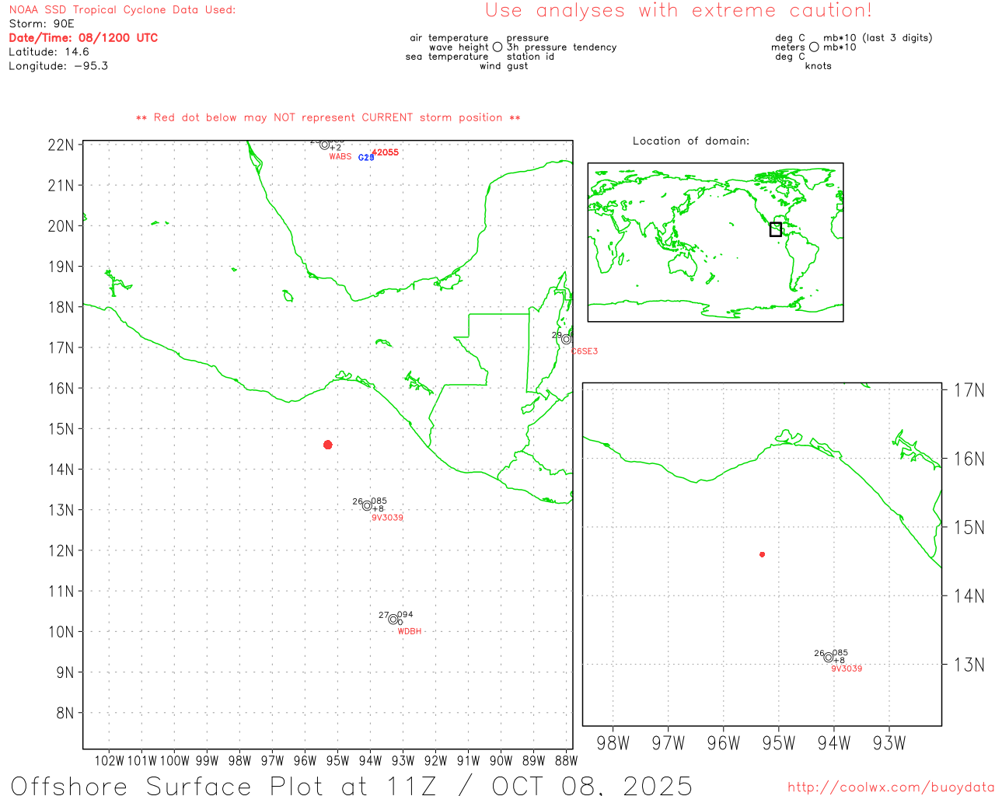The width and height of the screenshot is (995, 796).
Task: Click the red storm dot in zoomed inset map
Action: pyautogui.click(x=762, y=554)
